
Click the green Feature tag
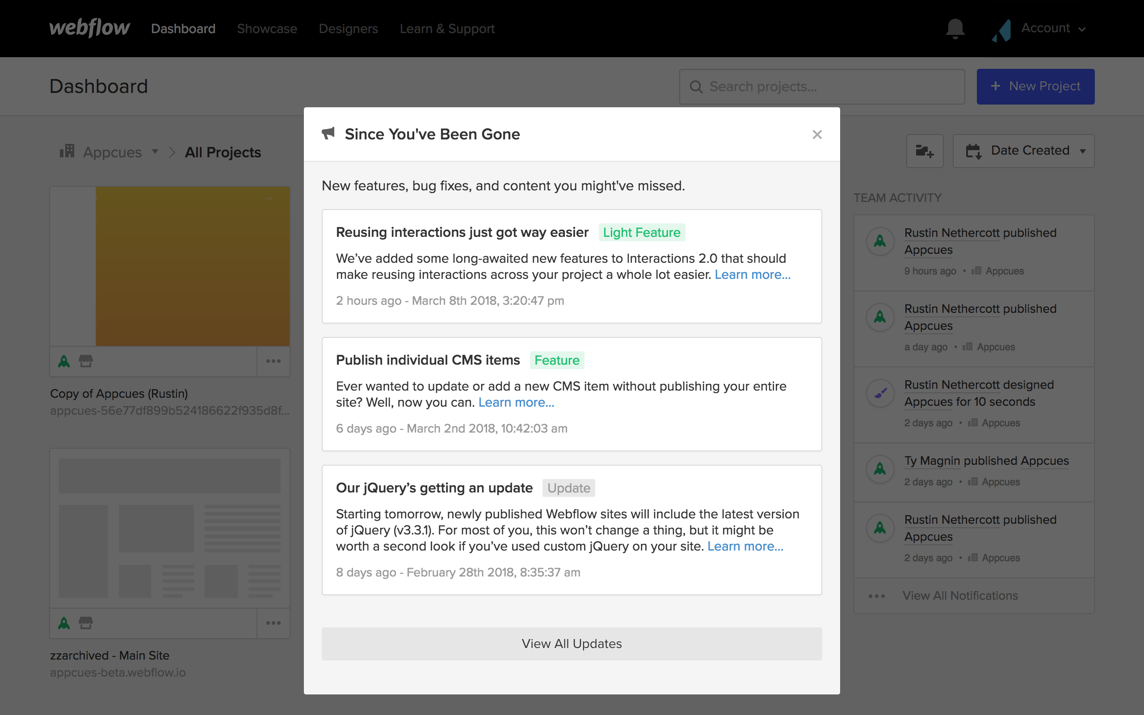pos(557,360)
